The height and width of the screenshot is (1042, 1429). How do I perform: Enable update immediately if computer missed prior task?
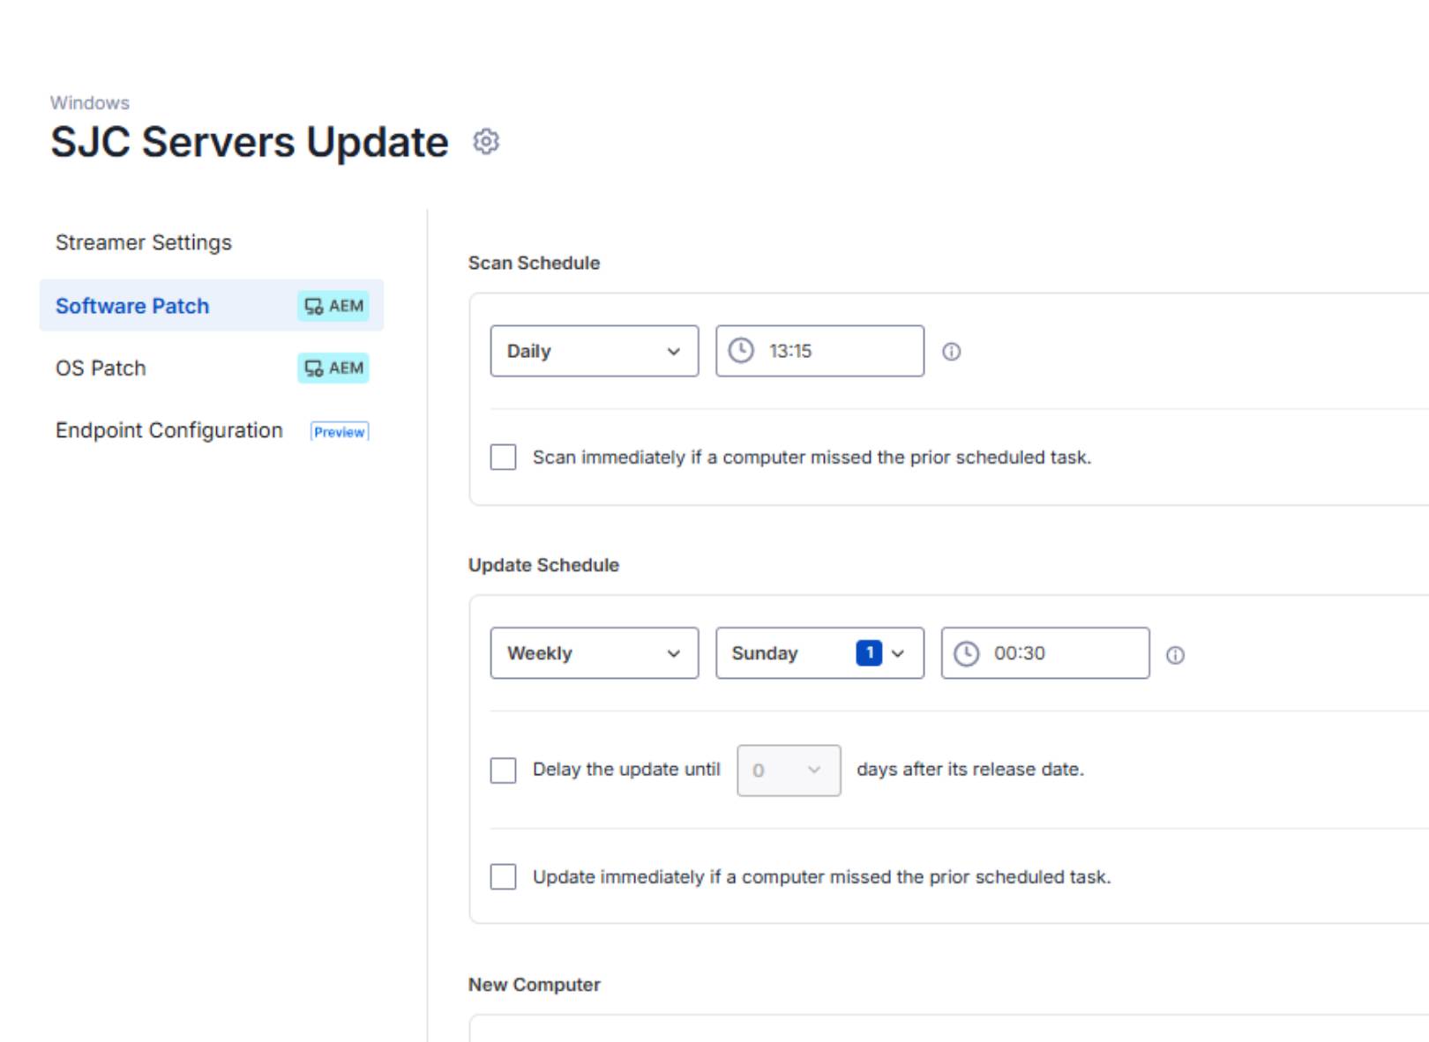click(503, 877)
